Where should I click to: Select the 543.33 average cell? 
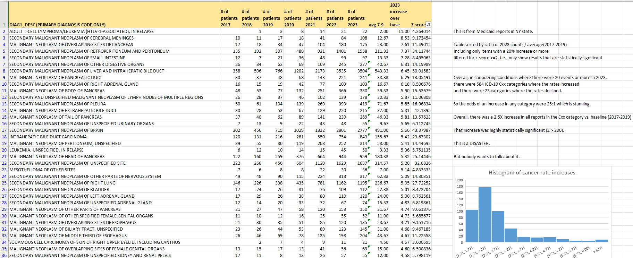[x=379, y=71]
